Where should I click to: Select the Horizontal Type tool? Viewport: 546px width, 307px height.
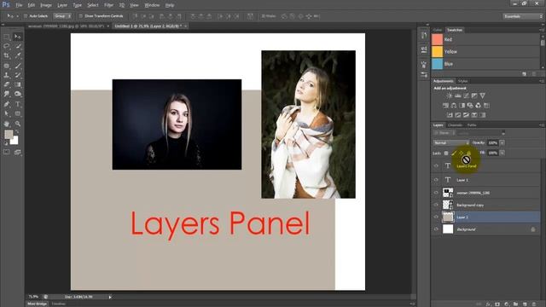pyautogui.click(x=17, y=104)
